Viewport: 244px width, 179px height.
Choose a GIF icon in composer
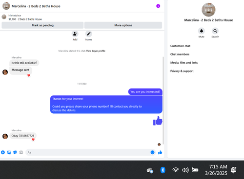coord(21,152)
